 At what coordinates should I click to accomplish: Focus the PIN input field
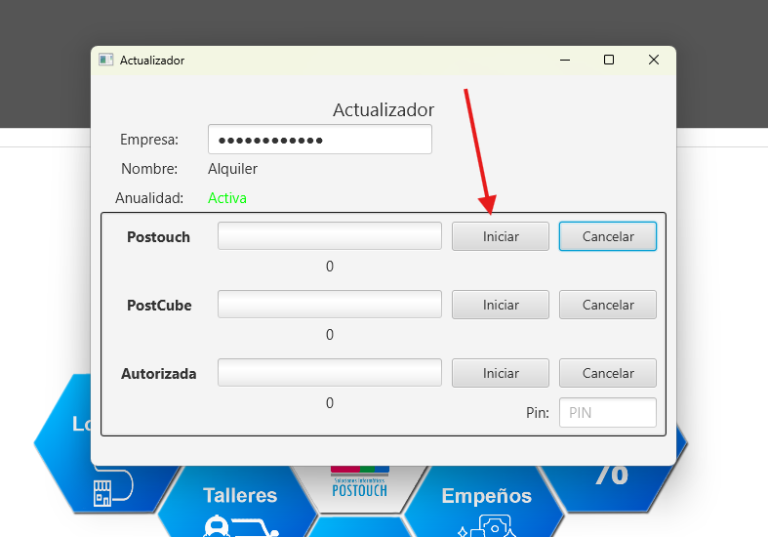607,412
